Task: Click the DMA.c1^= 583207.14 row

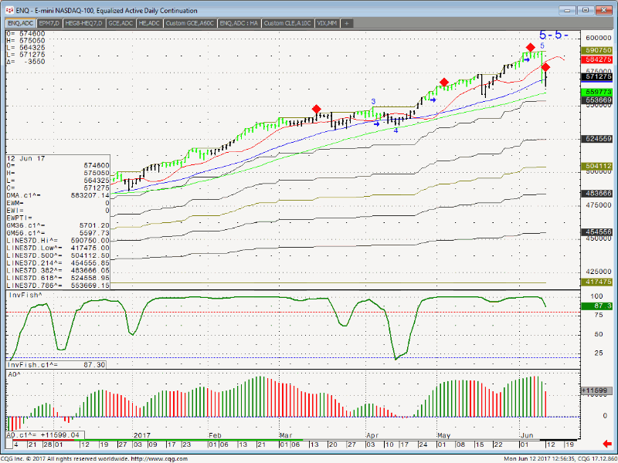Action: [x=58, y=195]
